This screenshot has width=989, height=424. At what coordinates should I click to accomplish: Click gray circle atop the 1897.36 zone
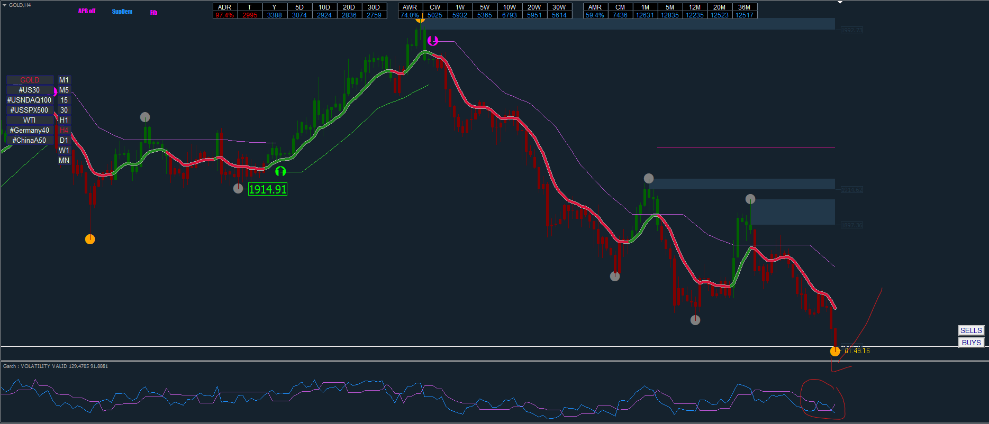coord(750,199)
